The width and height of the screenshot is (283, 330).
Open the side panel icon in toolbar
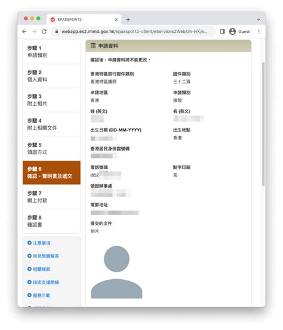coord(222,32)
